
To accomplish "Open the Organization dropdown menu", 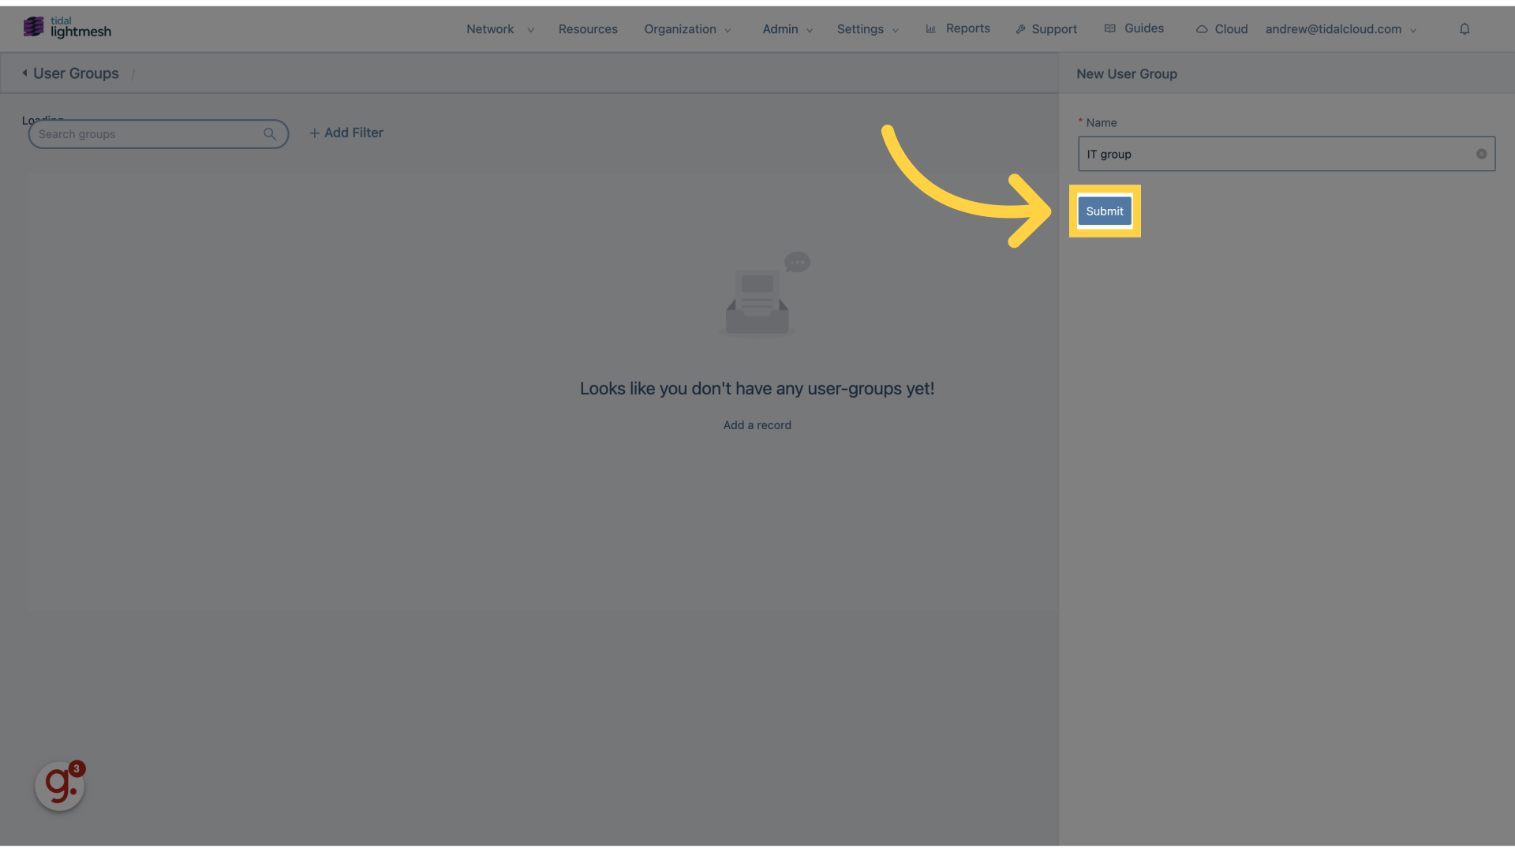I will [686, 29].
